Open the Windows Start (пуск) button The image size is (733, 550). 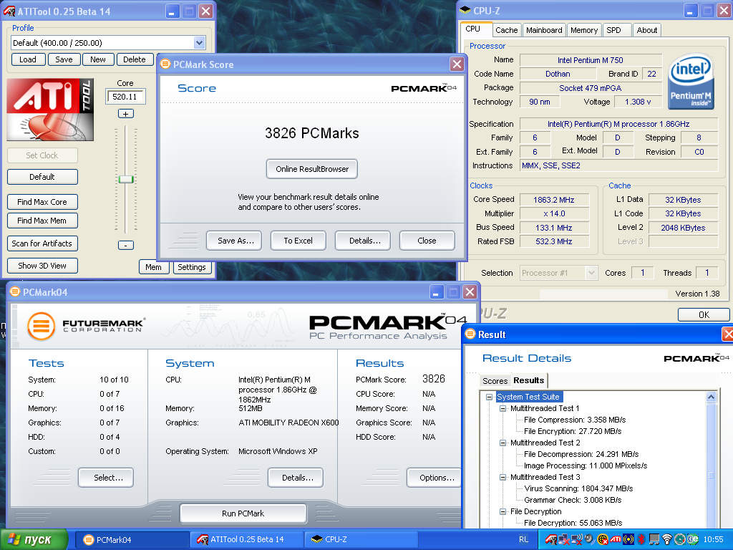34,539
